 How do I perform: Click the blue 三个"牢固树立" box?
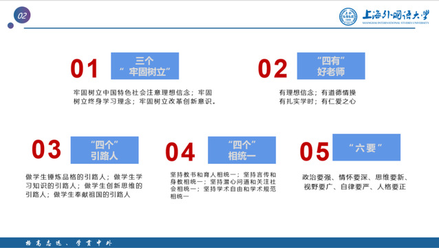(144, 66)
